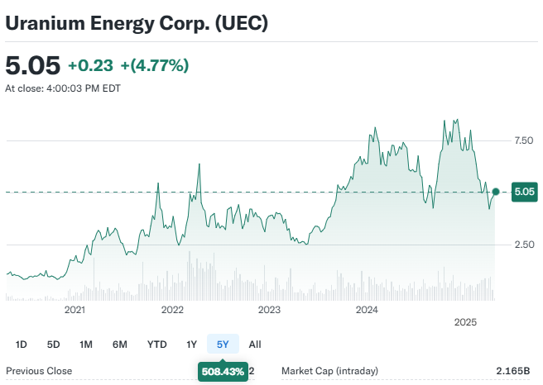Show All-time price history
This screenshot has height=385, width=543.
tap(255, 344)
